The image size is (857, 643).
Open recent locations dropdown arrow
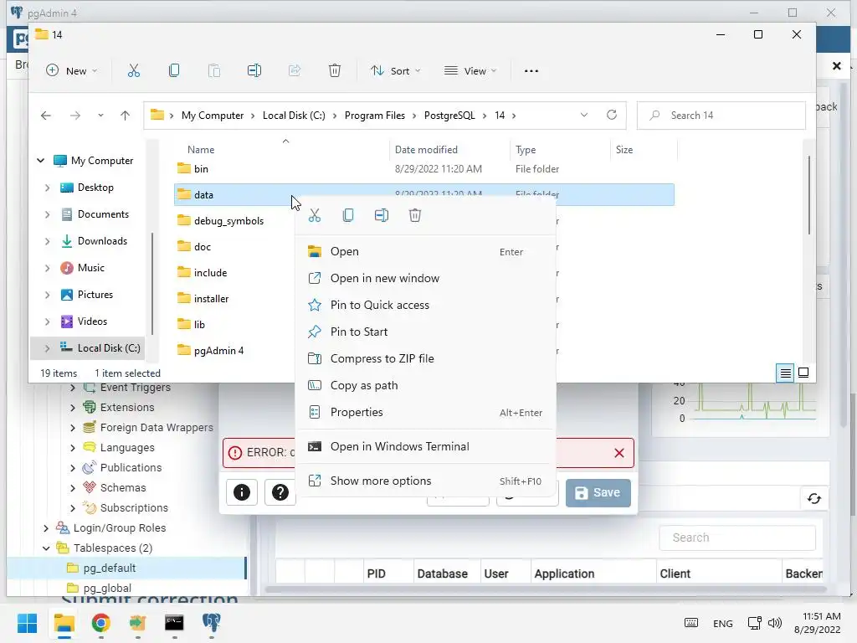click(x=100, y=116)
